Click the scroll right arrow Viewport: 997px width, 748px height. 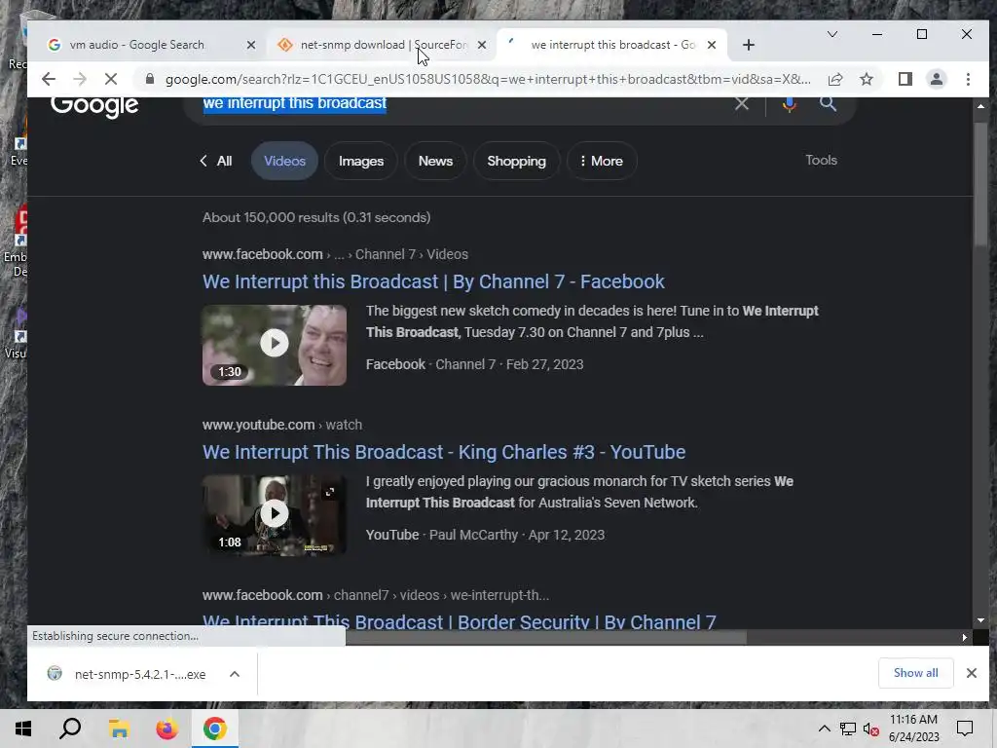(965, 637)
